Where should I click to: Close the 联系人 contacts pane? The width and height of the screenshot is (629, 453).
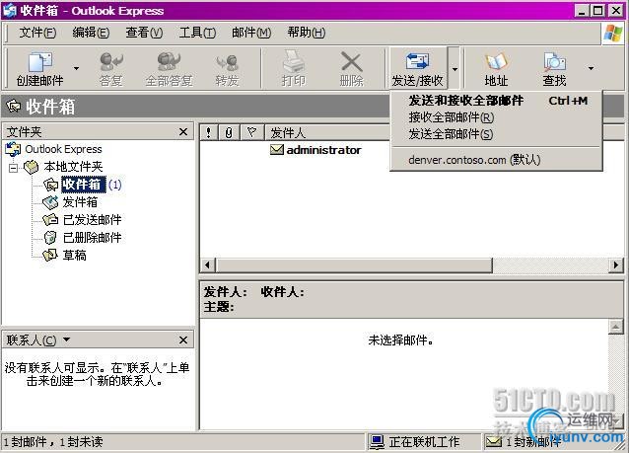(183, 340)
